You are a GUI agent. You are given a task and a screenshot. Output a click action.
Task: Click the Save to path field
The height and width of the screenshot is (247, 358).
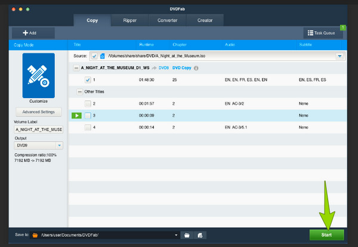(104, 235)
